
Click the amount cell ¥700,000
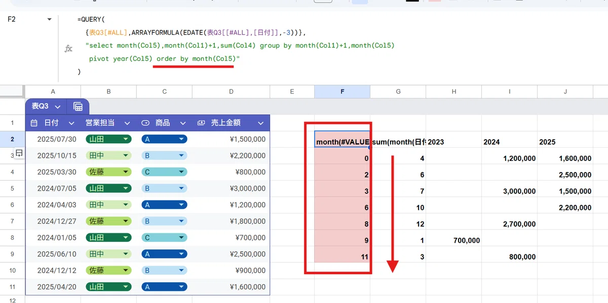click(x=231, y=238)
